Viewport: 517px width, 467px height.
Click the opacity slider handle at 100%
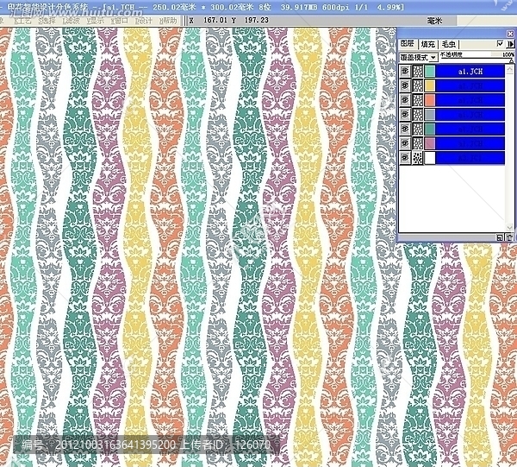(x=511, y=60)
